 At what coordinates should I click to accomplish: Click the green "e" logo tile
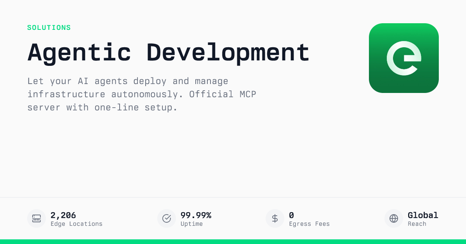[404, 58]
